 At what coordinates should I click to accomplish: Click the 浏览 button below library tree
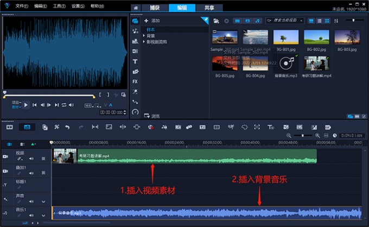152,116
